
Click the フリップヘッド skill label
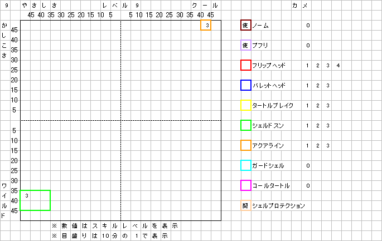269,66
